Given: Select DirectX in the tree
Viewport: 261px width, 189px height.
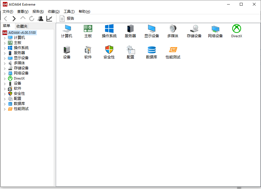Looking at the screenshot, I should pyautogui.click(x=19, y=78).
